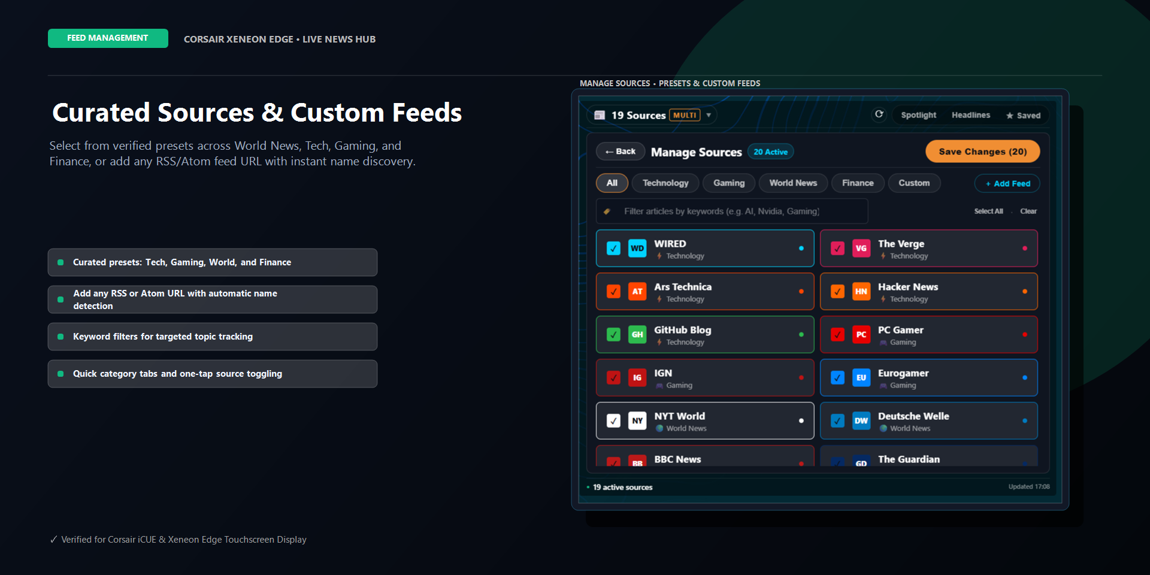Image resolution: width=1150 pixels, height=575 pixels.
Task: Disable the GitHub Blog checkbox
Action: coord(613,334)
